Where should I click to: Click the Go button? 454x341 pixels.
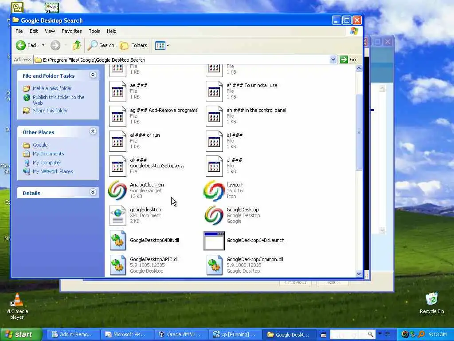pyautogui.click(x=348, y=59)
